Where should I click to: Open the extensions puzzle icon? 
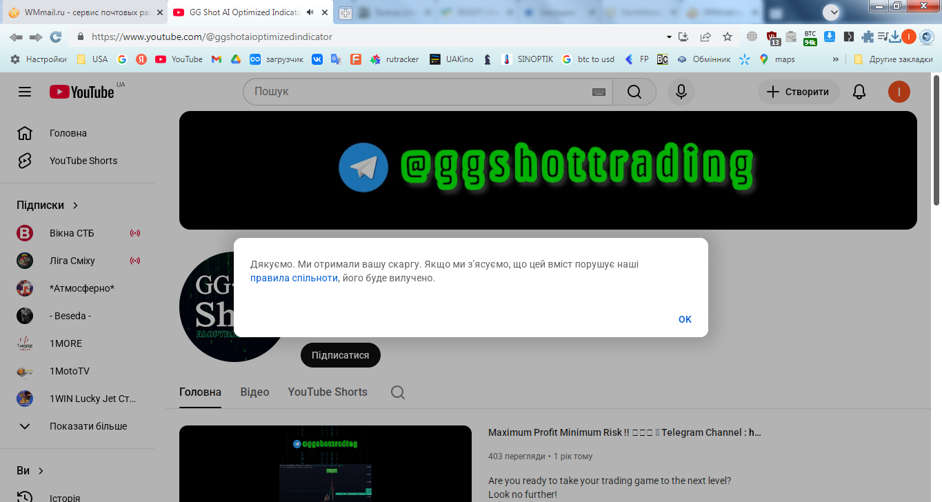coord(868,37)
